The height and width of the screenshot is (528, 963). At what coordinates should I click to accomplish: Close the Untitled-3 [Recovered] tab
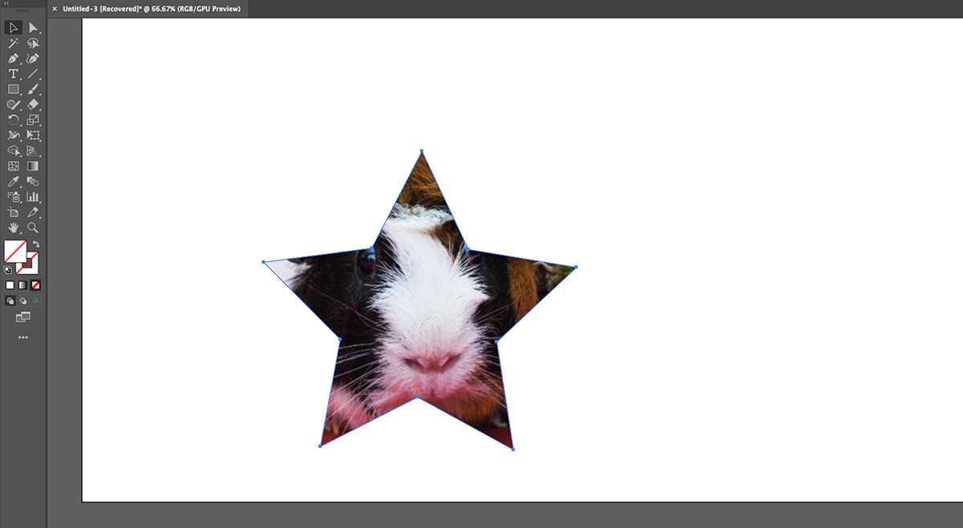[54, 8]
